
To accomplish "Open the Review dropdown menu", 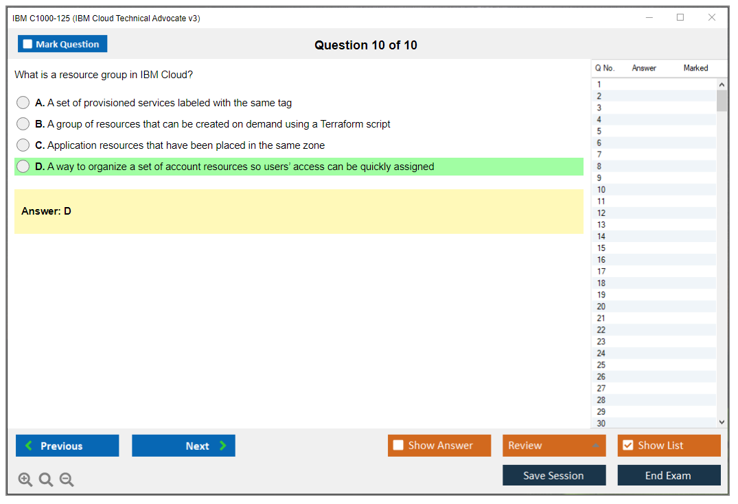I will click(554, 446).
